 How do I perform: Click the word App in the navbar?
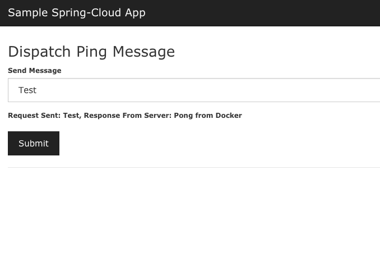(135, 12)
